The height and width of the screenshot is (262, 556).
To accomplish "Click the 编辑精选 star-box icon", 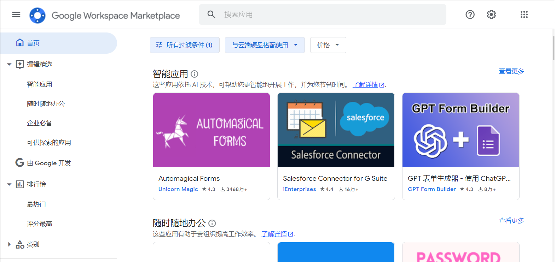I will click(20, 64).
